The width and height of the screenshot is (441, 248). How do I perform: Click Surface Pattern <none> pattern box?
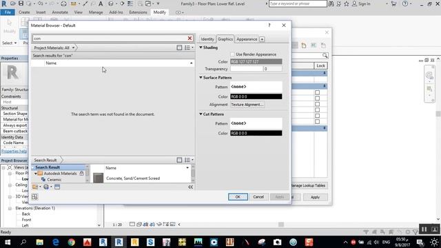pos(256,87)
